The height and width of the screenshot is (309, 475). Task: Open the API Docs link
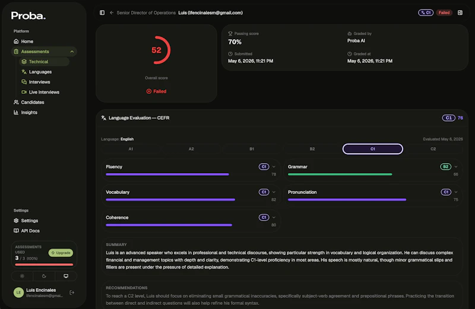[x=44, y=231]
